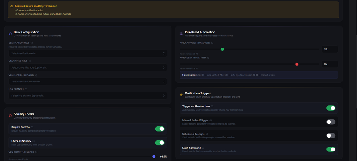
Task: Open the Select log channel dropdown
Action: [x=87, y=96]
